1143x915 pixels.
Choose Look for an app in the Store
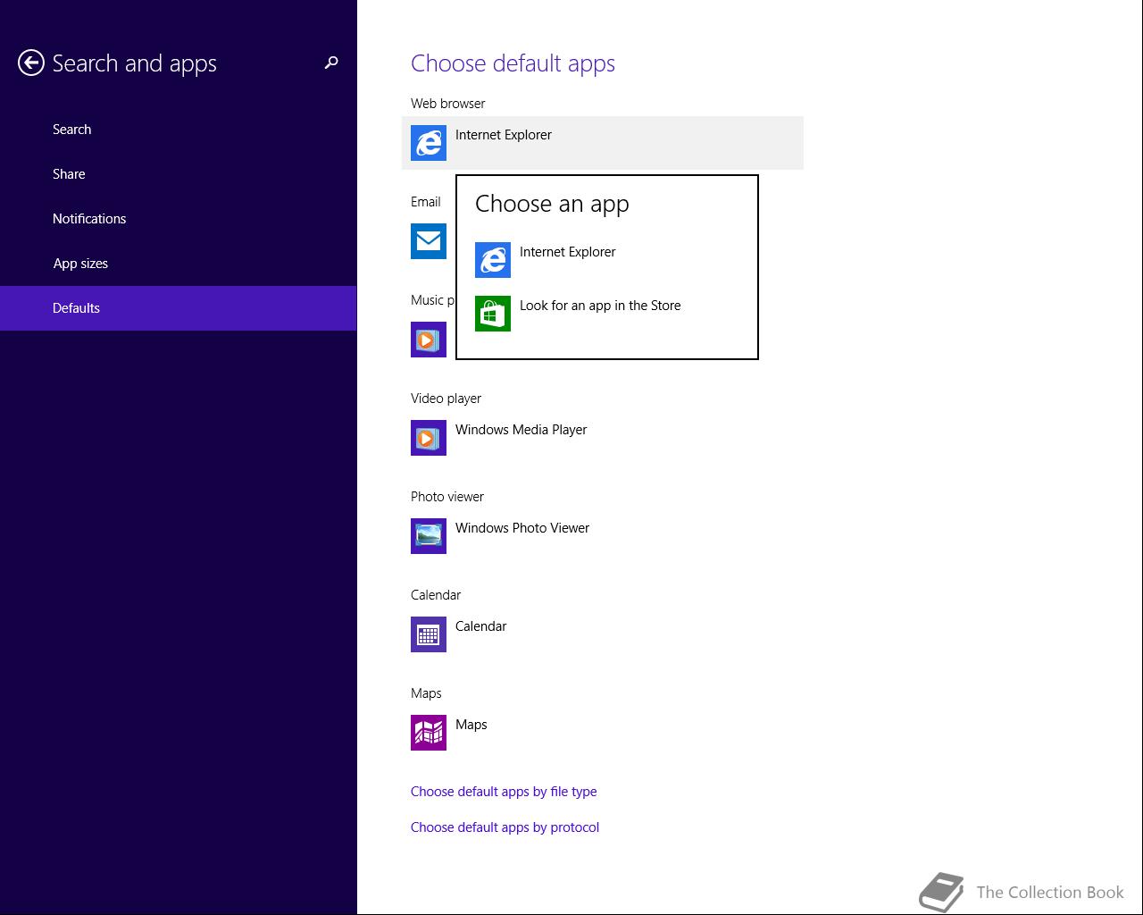click(600, 306)
